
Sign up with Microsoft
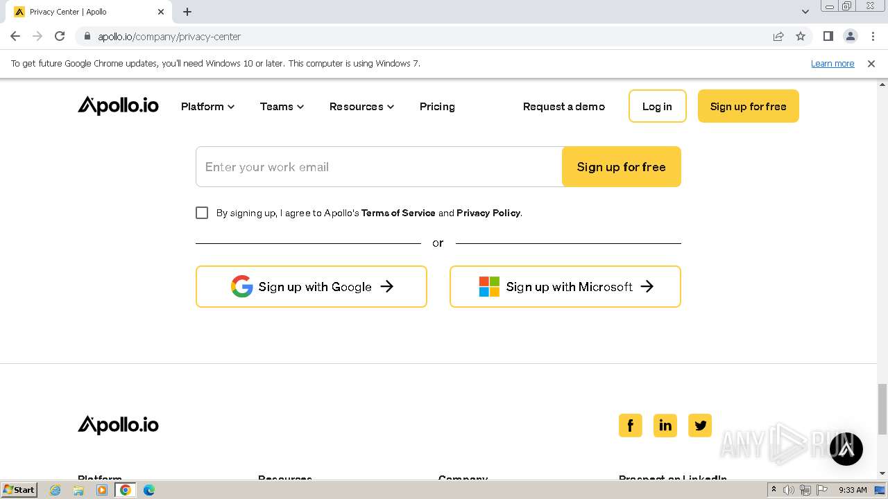[x=565, y=286]
